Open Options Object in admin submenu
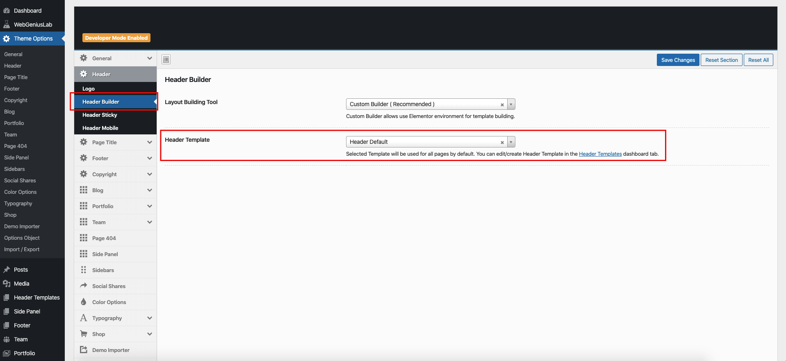Image resolution: width=786 pixels, height=361 pixels. (x=22, y=238)
